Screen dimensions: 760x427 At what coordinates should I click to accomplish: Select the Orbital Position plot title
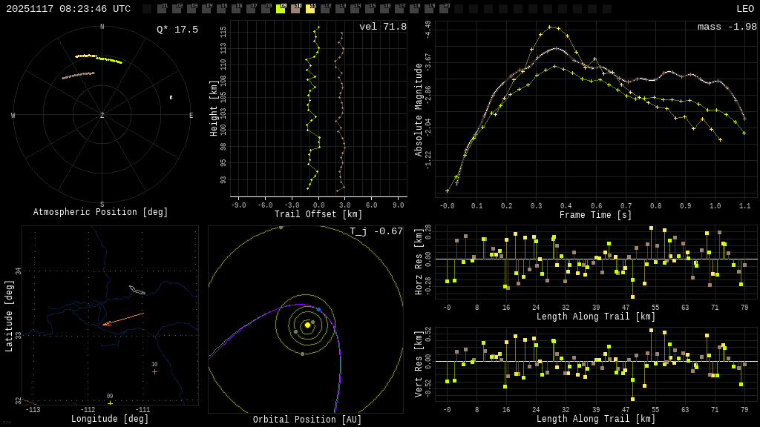[307, 420]
